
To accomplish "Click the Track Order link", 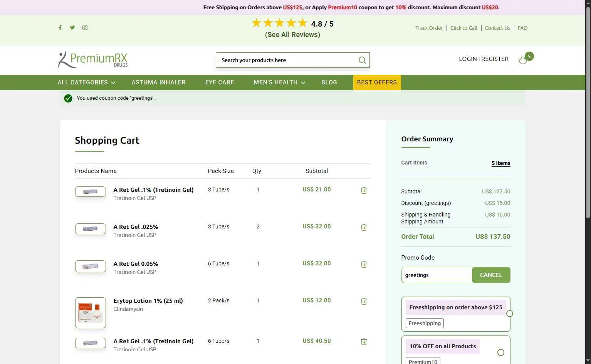I will pos(429,28).
